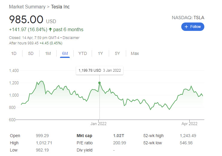Click the green data point on chart
Viewport: 222px width, 156px height.
pyautogui.click(x=99, y=83)
